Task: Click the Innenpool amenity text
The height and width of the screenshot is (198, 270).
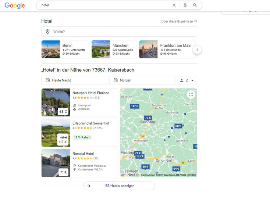Action: 84,105
